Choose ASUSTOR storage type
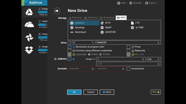Viewport: 186px width, 104px height. coord(108,32)
